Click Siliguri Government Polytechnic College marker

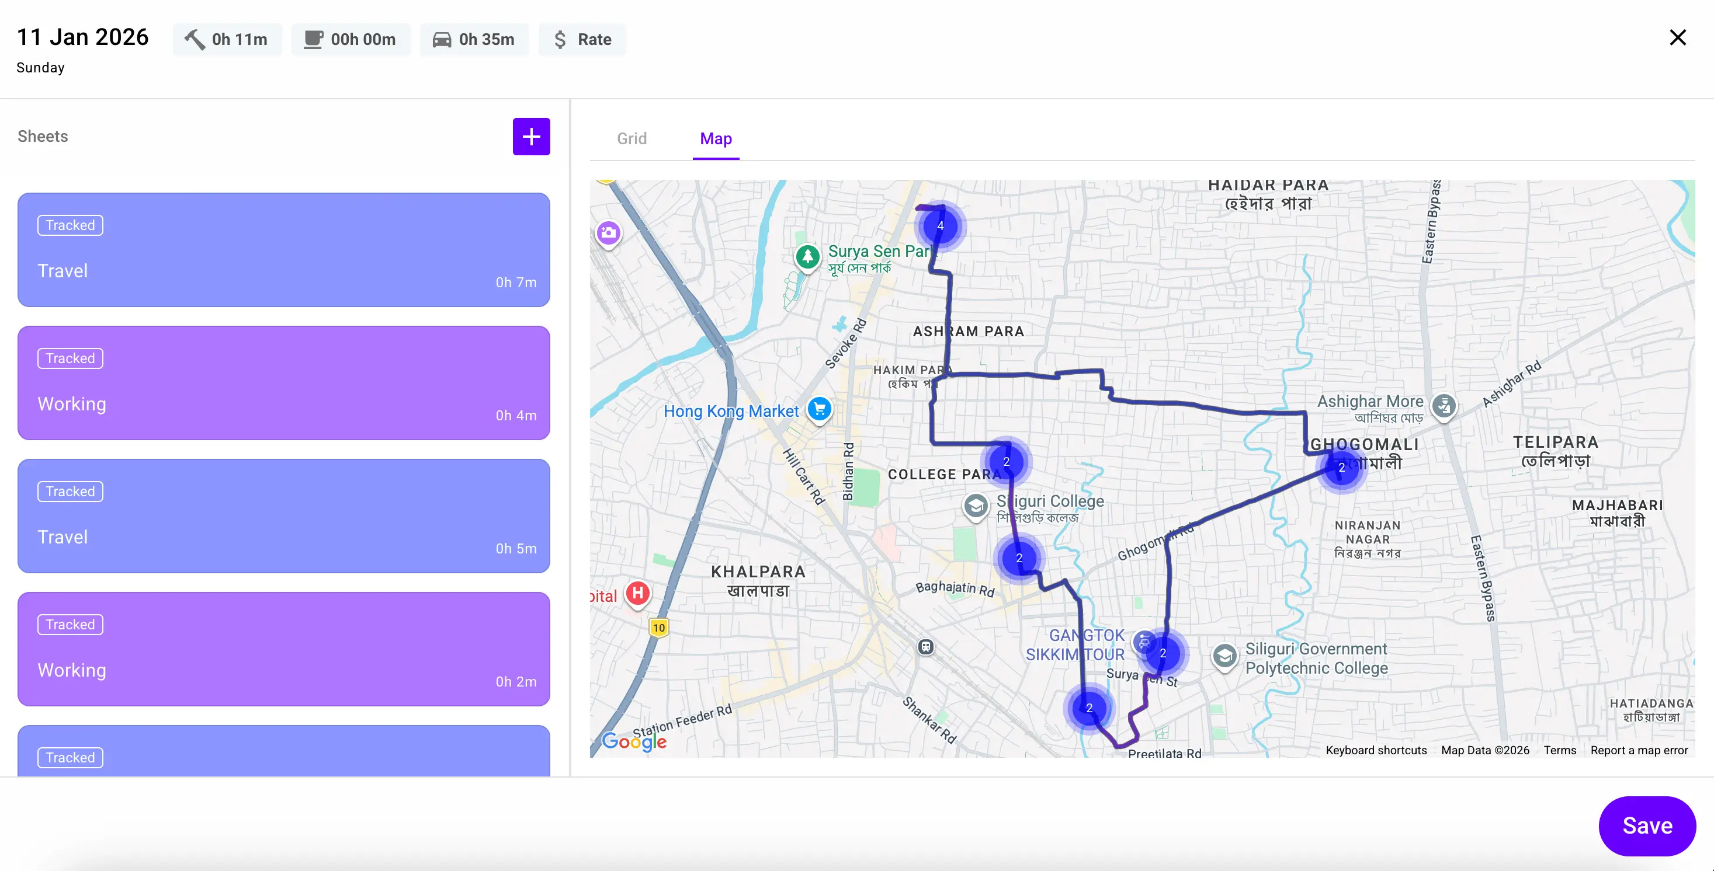point(1224,656)
